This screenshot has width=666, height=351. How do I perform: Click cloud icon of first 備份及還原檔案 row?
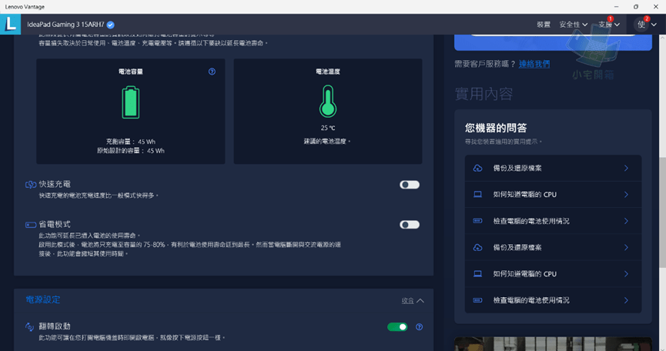[478, 168]
